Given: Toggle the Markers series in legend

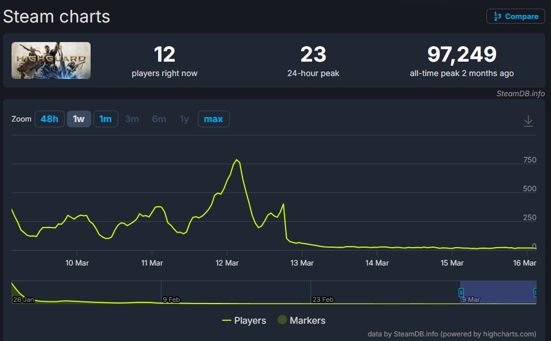Looking at the screenshot, I should 302,320.
